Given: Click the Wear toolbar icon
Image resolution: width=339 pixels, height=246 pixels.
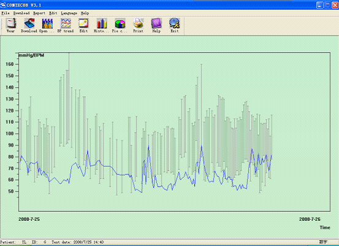Looking at the screenshot, I should click(11, 26).
